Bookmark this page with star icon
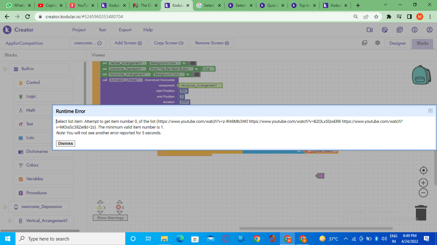The width and height of the screenshot is (437, 245). [376, 17]
